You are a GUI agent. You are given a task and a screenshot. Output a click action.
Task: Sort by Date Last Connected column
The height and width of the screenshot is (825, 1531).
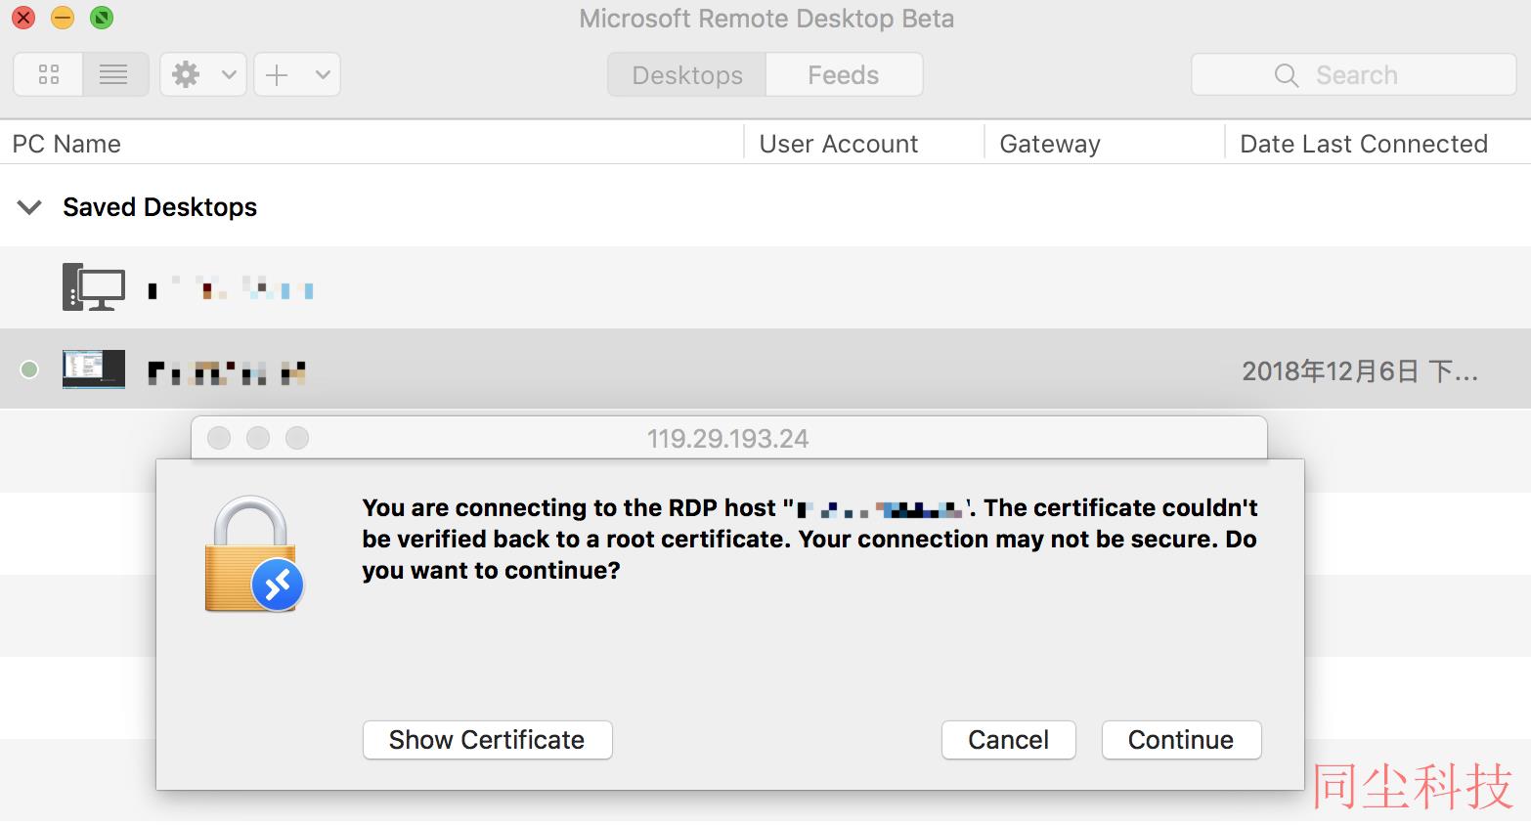(1364, 144)
